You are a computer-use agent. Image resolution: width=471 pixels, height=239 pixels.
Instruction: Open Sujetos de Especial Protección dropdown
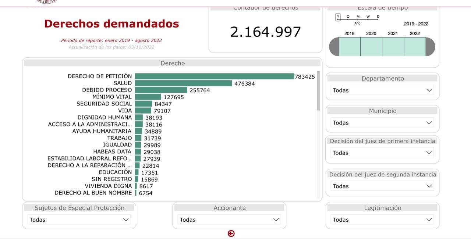(79, 220)
